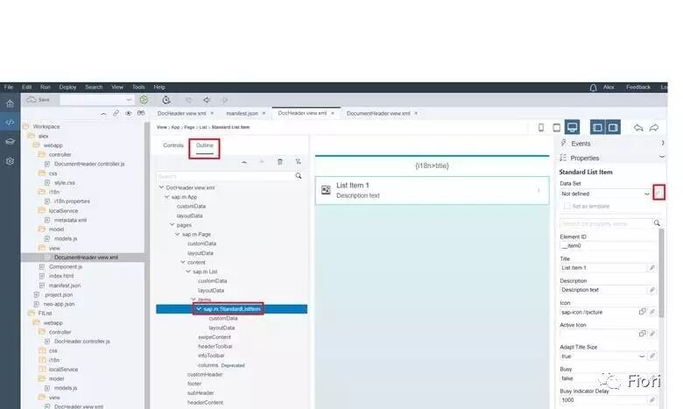Toggle the left pane layout button
The width and height of the screenshot is (683, 409).
tap(597, 127)
